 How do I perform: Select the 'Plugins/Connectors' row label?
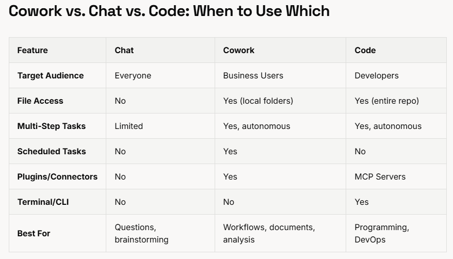pos(57,177)
